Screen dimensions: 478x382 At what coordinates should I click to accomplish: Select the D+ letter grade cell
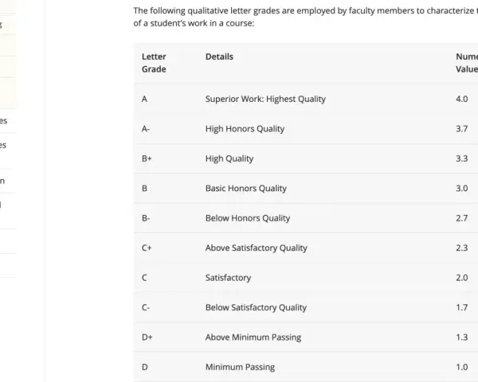click(147, 337)
